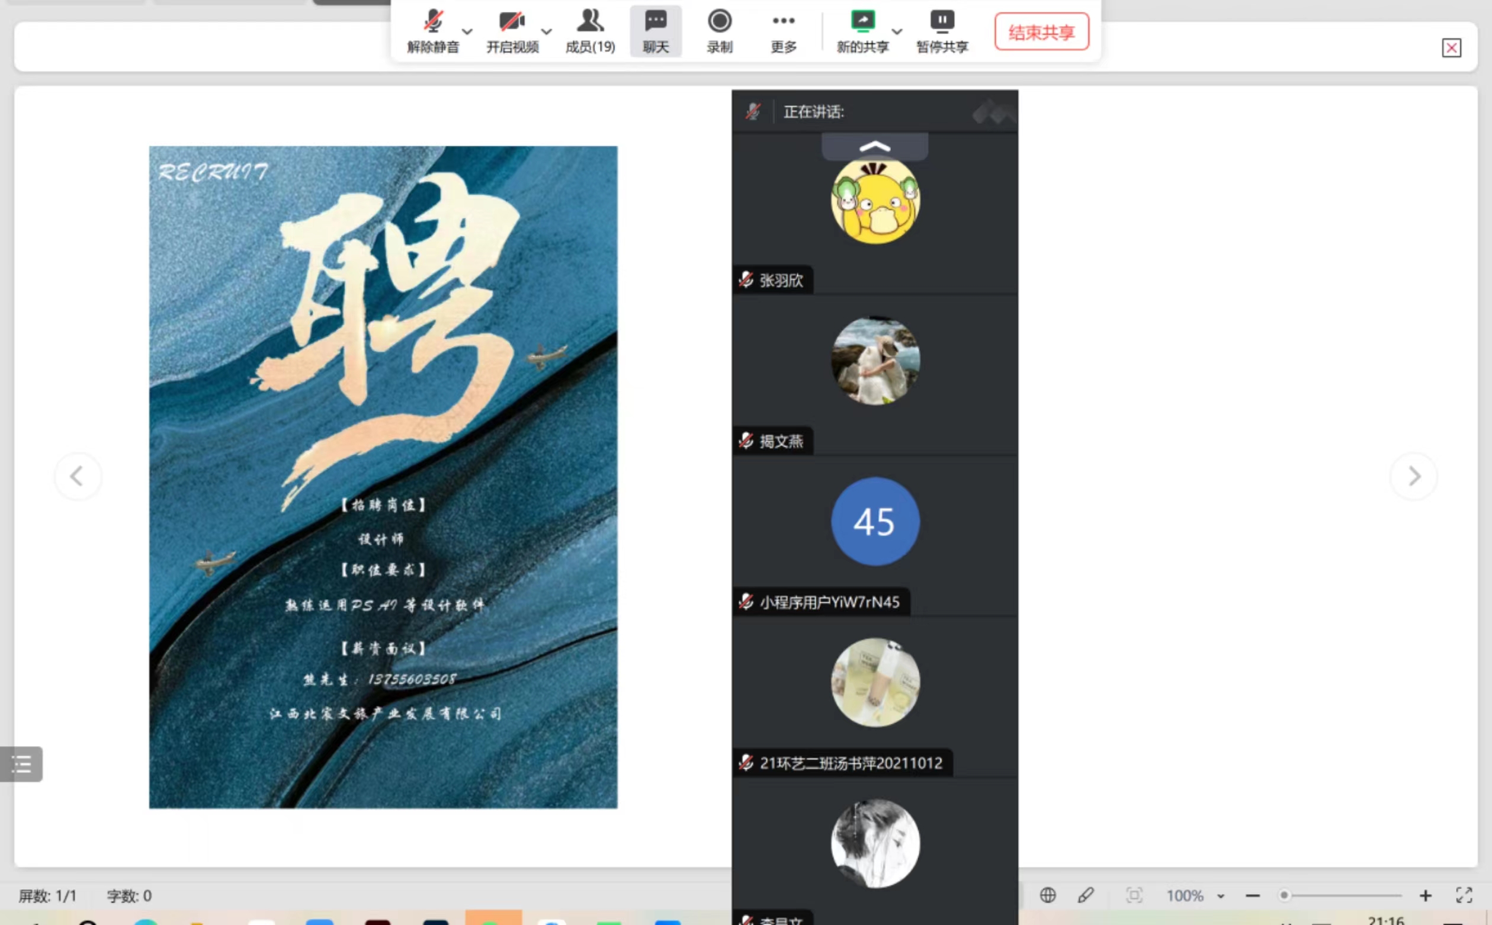Image resolution: width=1492 pixels, height=925 pixels.
Task: Go to previous slide with left arrow
Action: tap(77, 476)
